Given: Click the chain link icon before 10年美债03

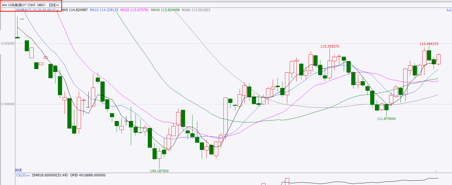Looking at the screenshot, I should [4, 5].
